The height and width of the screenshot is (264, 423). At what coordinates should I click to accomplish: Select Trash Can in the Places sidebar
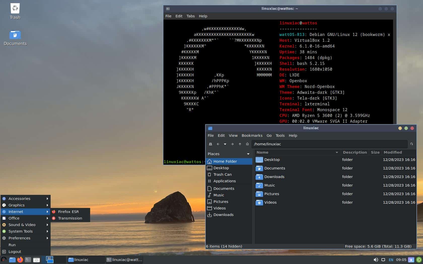pos(223,174)
